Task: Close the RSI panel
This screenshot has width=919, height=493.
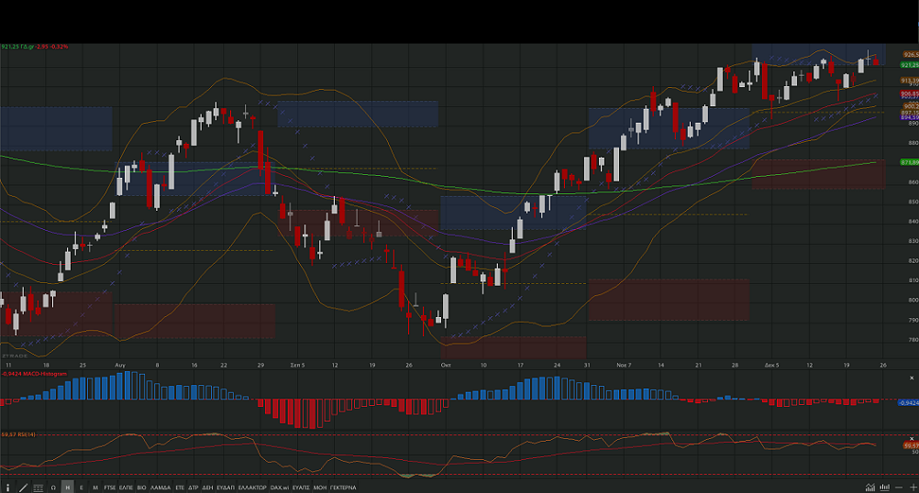Action: click(912, 439)
